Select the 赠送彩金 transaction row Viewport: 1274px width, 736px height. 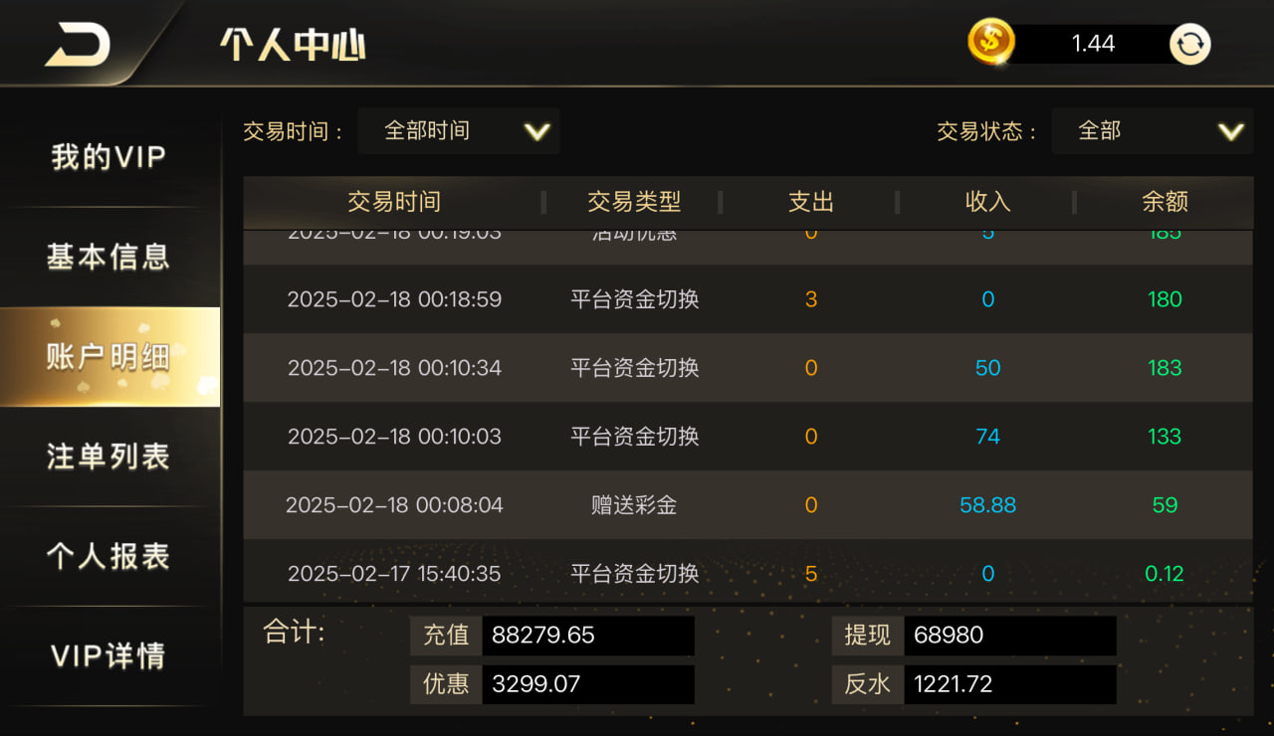748,505
